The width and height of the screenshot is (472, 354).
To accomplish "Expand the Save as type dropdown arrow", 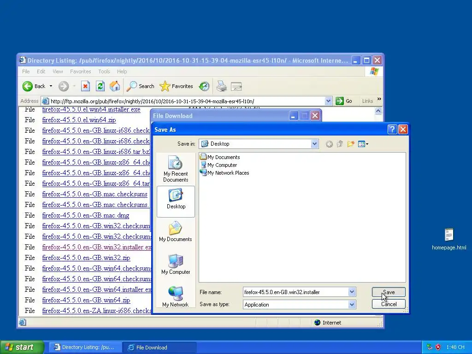I will (x=352, y=305).
